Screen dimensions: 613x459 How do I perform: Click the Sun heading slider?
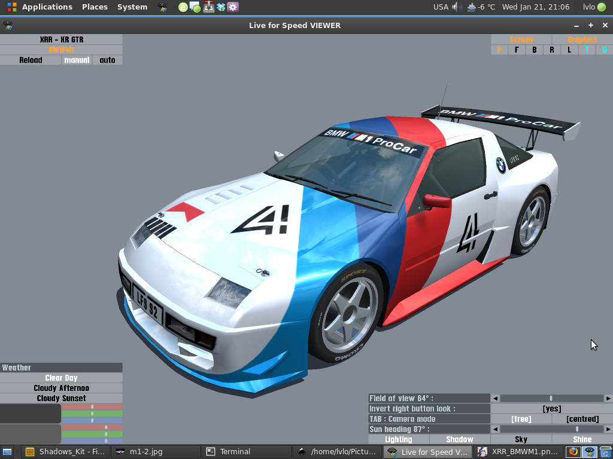pos(552,429)
